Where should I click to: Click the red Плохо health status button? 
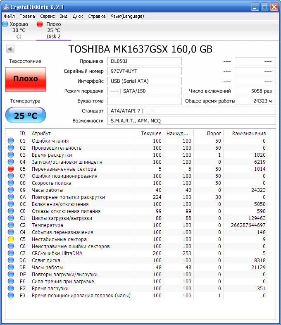[26, 79]
